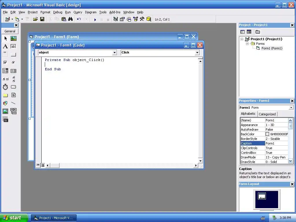The height and width of the screenshot is (222, 296).
Task: Select the Image control tool
Action: [x=5, y=111]
